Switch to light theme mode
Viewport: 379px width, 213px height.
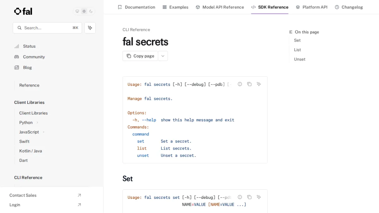[x=84, y=11]
